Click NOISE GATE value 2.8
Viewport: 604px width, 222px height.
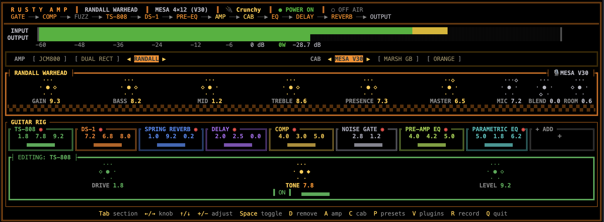pos(358,136)
